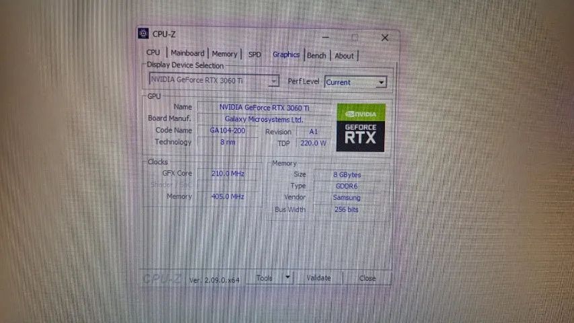
Task: Click the 8 nm technology value
Action: click(x=227, y=142)
